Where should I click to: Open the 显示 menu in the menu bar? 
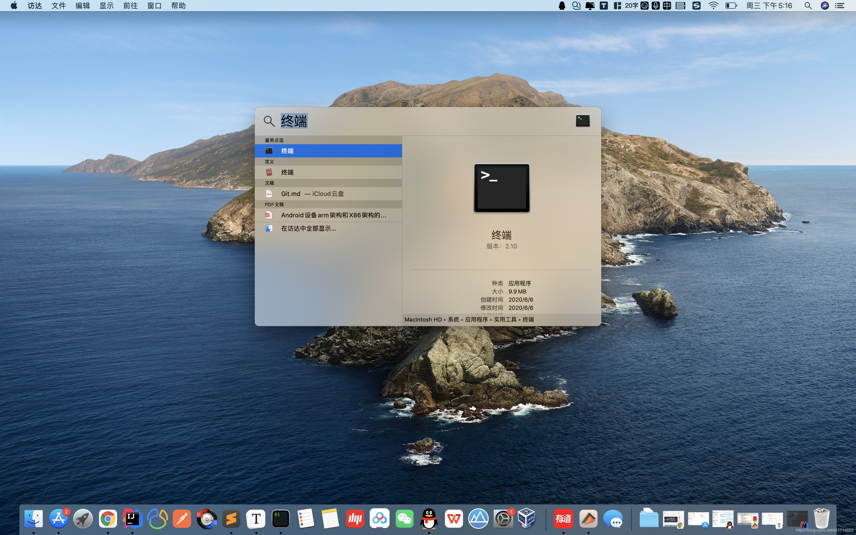(106, 6)
